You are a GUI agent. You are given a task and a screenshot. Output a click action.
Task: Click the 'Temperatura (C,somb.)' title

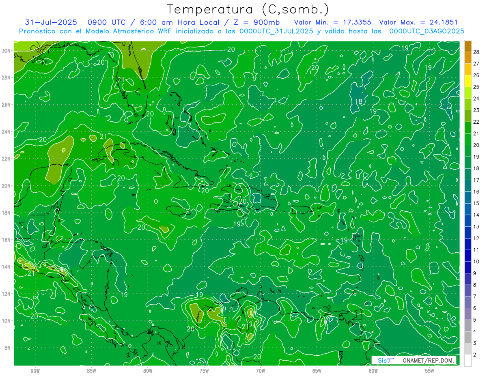pos(248,9)
